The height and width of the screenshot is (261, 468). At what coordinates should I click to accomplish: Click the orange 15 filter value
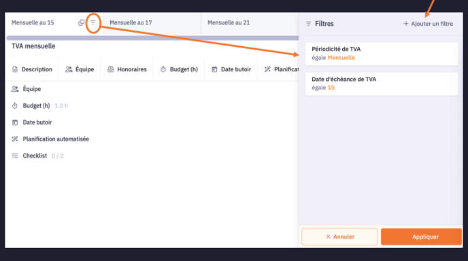(x=331, y=88)
